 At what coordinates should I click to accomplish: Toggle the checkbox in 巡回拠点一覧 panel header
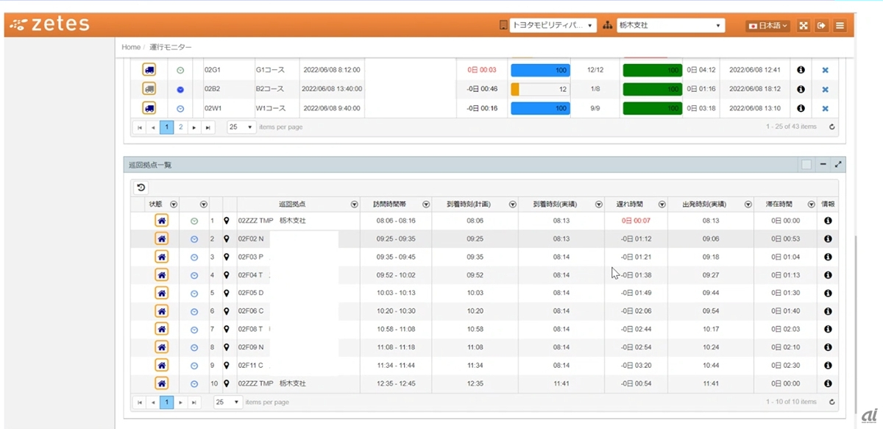coord(806,165)
